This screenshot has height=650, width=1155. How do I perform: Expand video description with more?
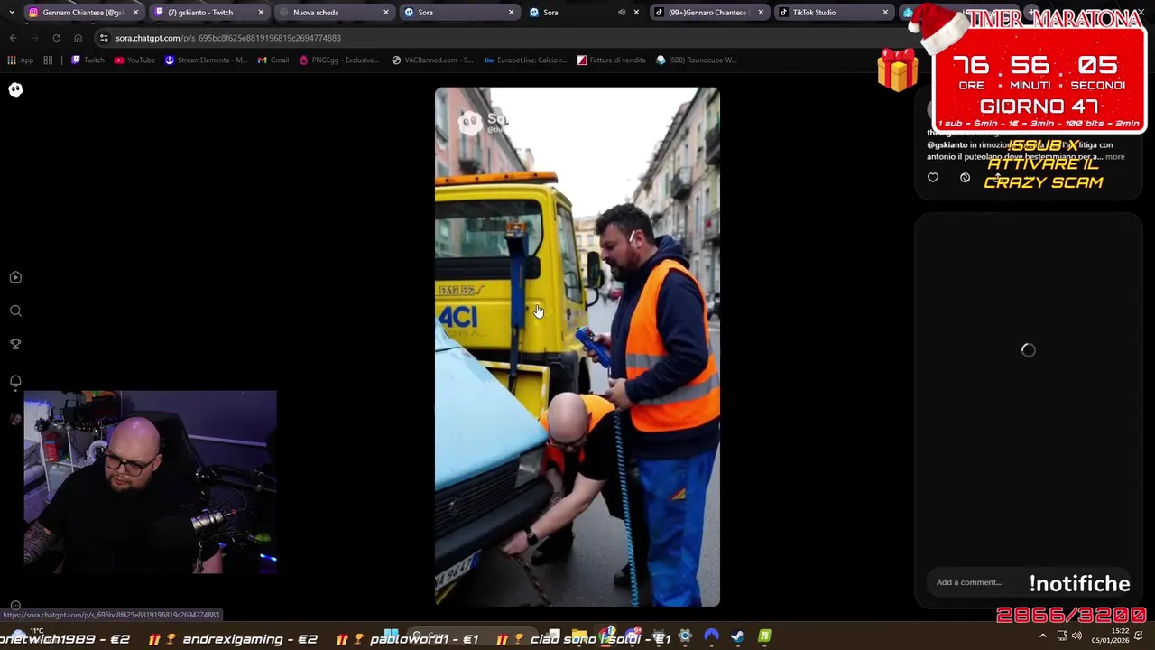click(x=1115, y=157)
